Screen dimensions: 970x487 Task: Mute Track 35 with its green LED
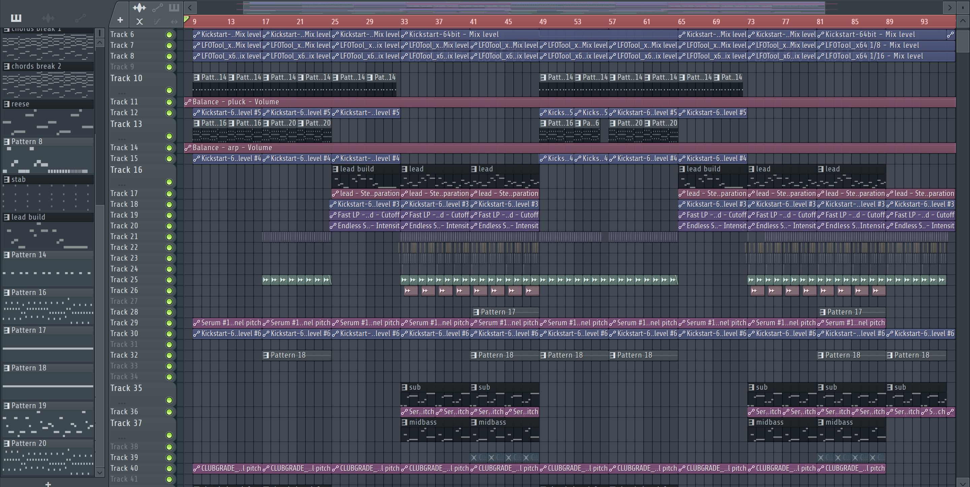pos(169,400)
